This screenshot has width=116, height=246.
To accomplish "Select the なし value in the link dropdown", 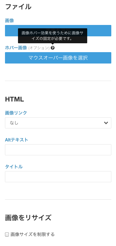I will [14, 123].
